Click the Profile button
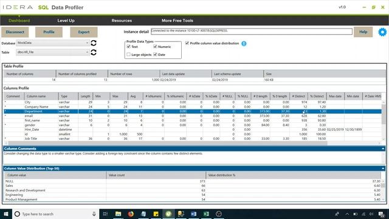 click(49, 32)
